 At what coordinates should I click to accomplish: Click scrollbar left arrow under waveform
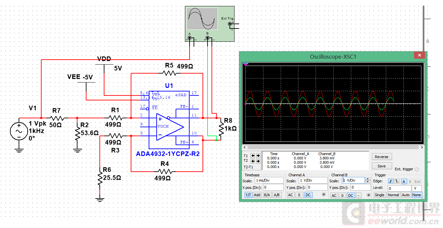click(x=245, y=147)
